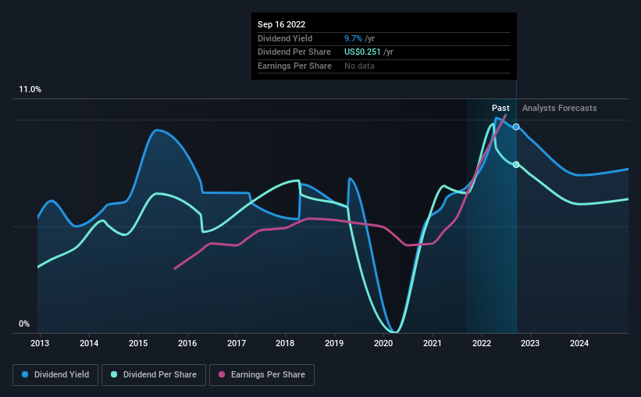
Task: Click the US$0.251 dividend per share value
Action: coord(362,52)
